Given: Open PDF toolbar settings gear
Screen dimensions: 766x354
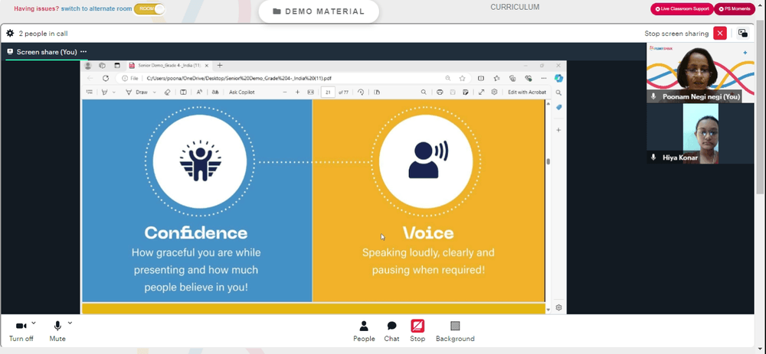Looking at the screenshot, I should coord(494,92).
